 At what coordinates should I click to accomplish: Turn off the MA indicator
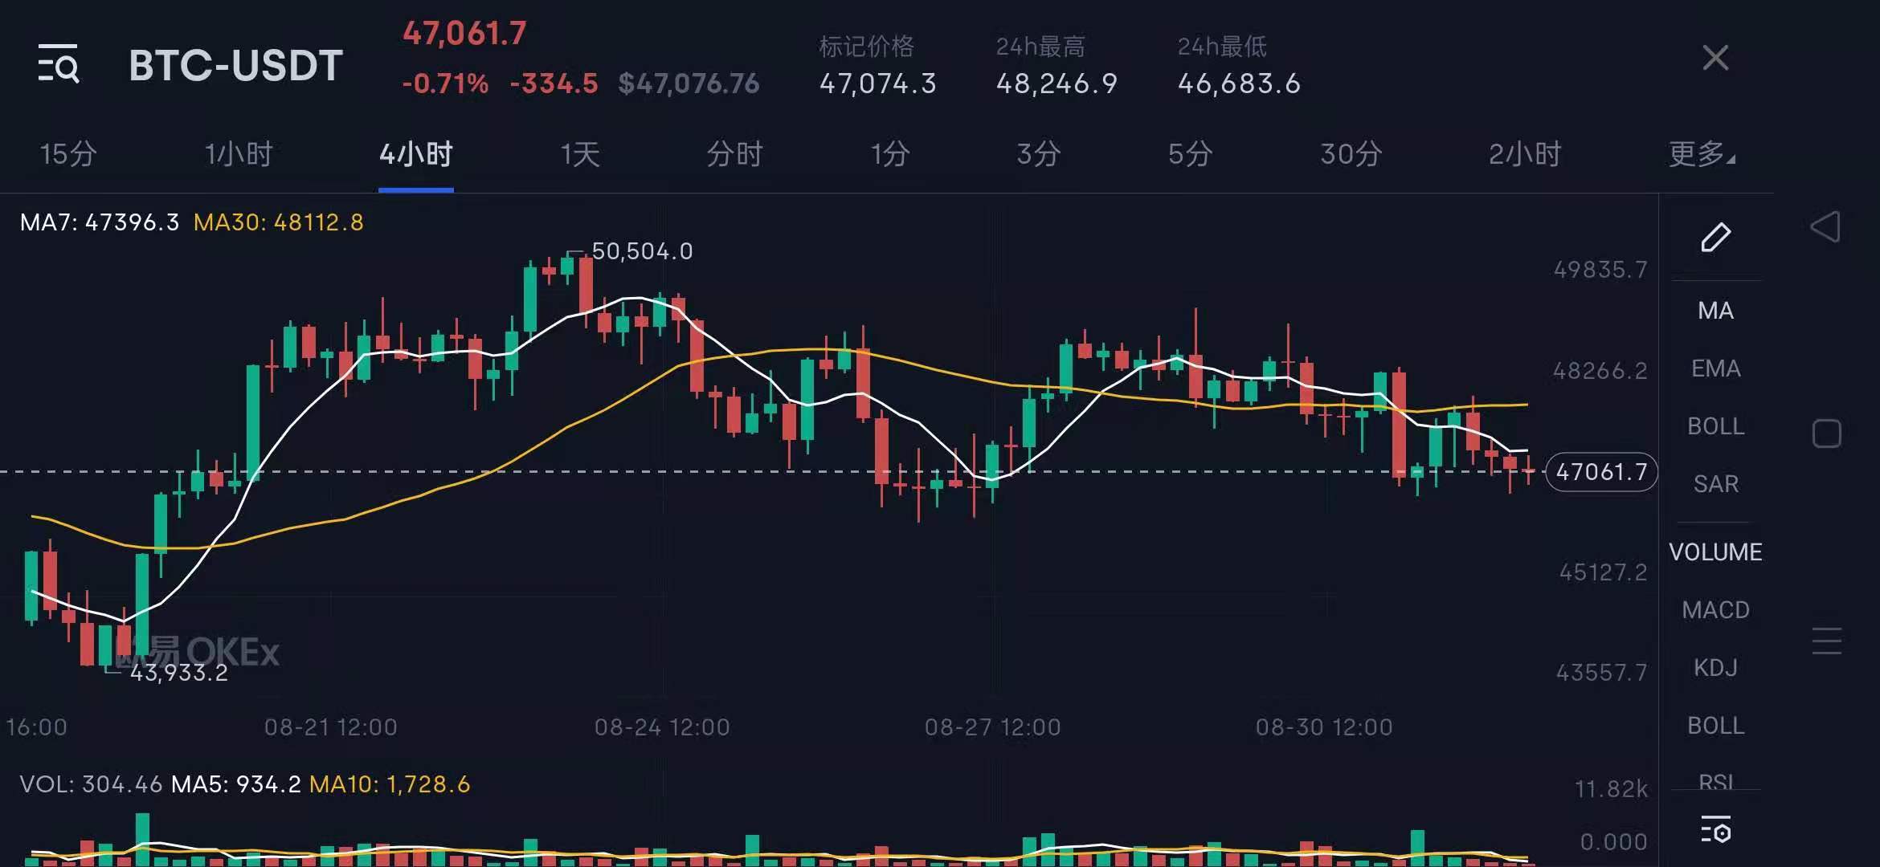(x=1715, y=311)
